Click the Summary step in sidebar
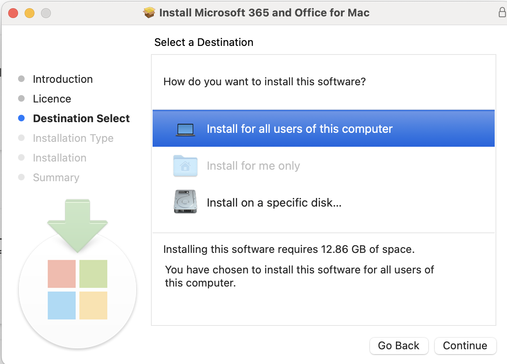The height and width of the screenshot is (364, 507). point(56,177)
